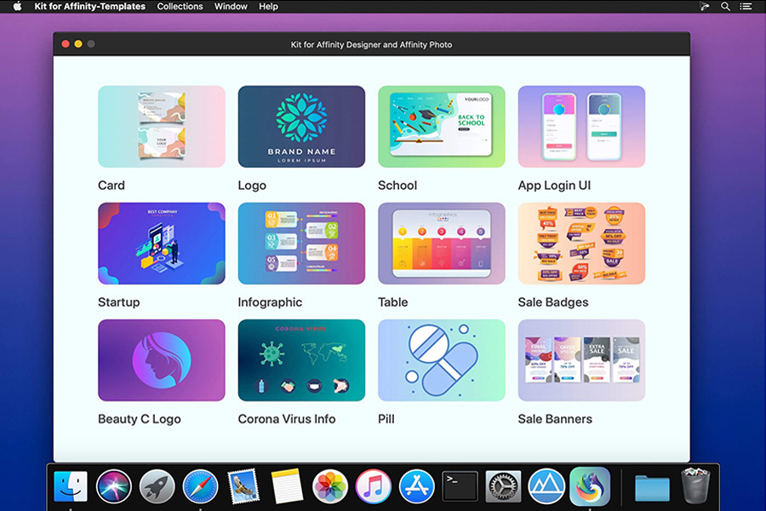Click the "Corona Virus Info" label text
This screenshot has width=766, height=511.
point(287,419)
